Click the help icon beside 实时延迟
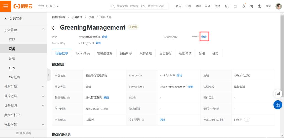This screenshot has height=138, width=284. click(x=143, y=120)
